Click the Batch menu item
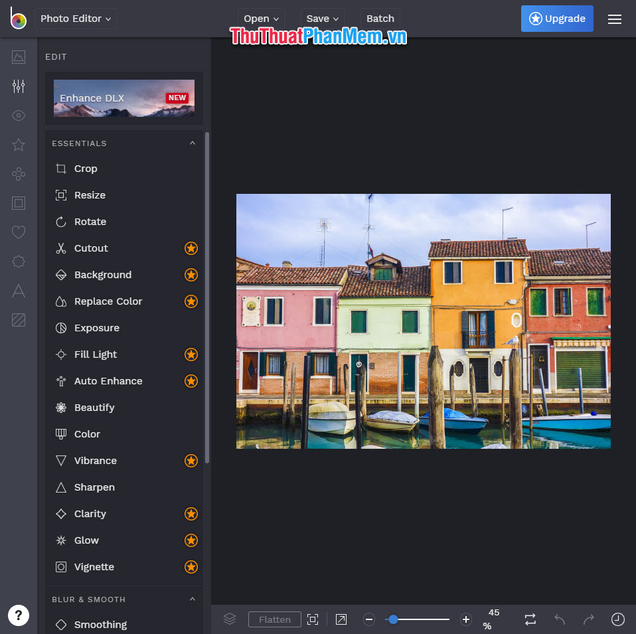 tap(380, 19)
